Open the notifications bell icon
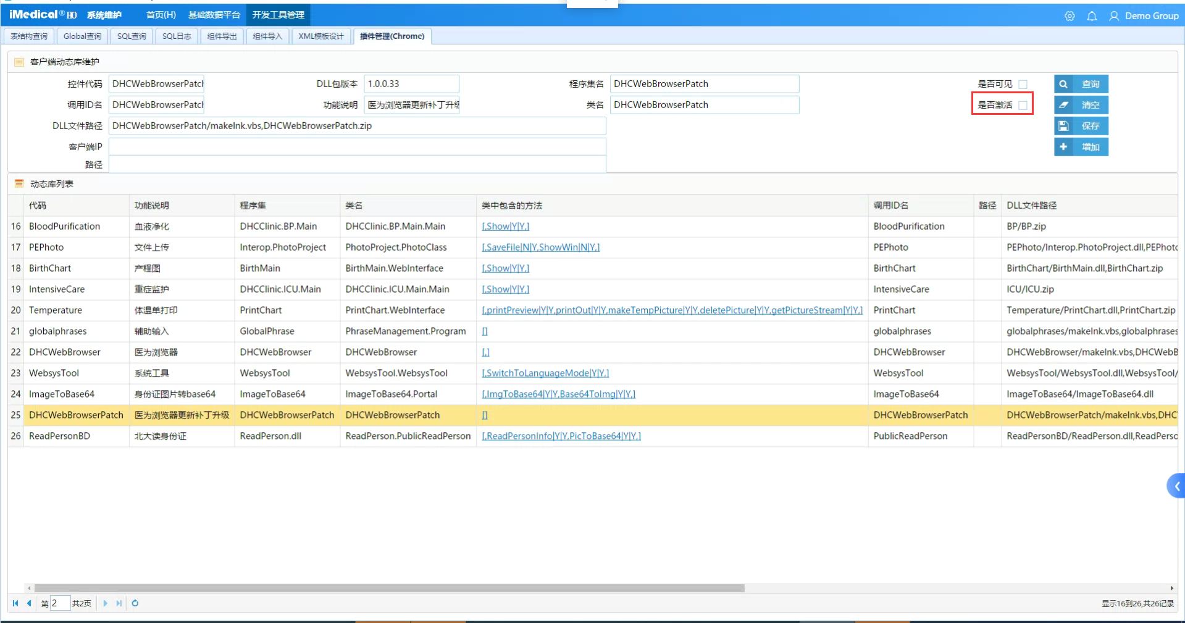 point(1092,16)
